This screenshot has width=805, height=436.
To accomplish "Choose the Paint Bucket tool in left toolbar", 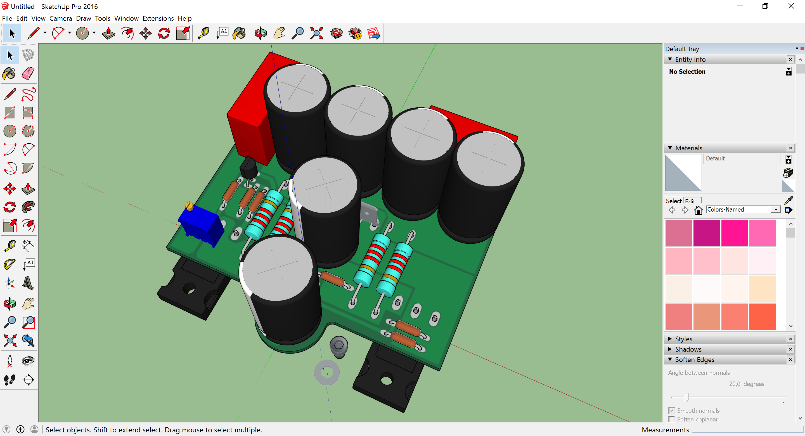I will [10, 74].
